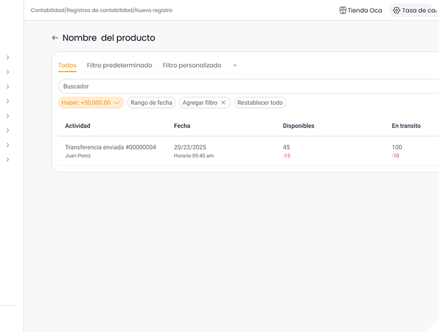Click the back arrow beside Nombre del producto
The width and height of the screenshot is (439, 332).
pyautogui.click(x=55, y=38)
